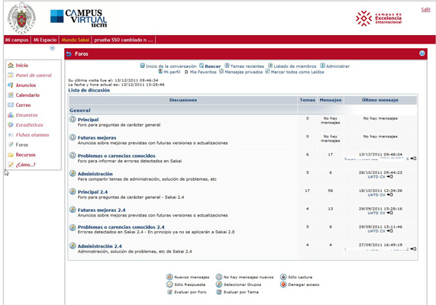Click the UCM university crest logo
This screenshot has width=436, height=305.
click(x=21, y=18)
